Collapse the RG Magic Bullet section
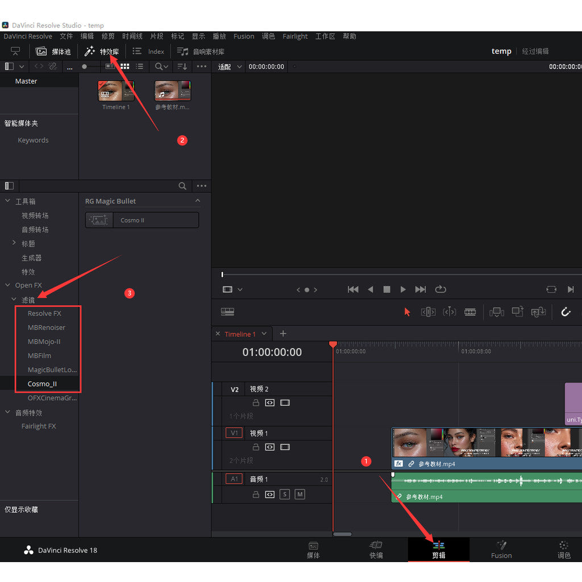Viewport: 582px width, 582px height. tap(198, 201)
